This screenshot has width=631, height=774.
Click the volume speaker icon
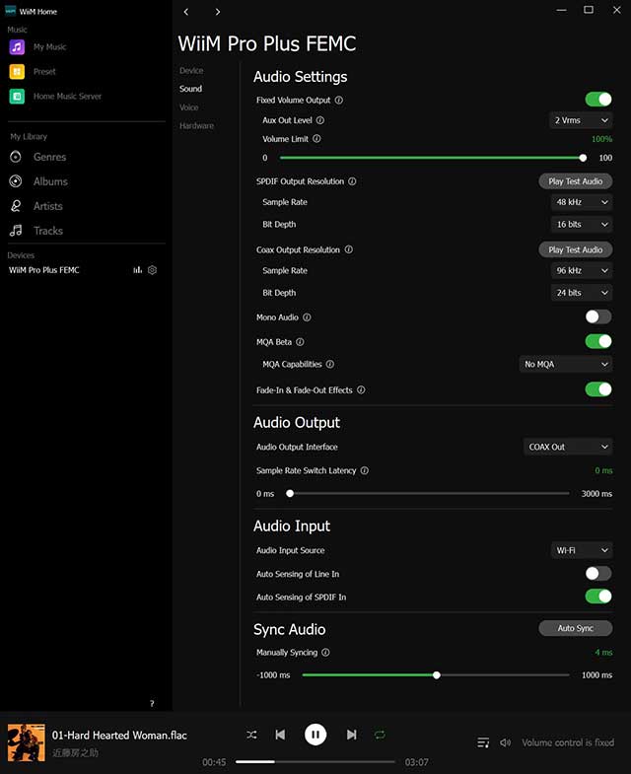click(505, 742)
